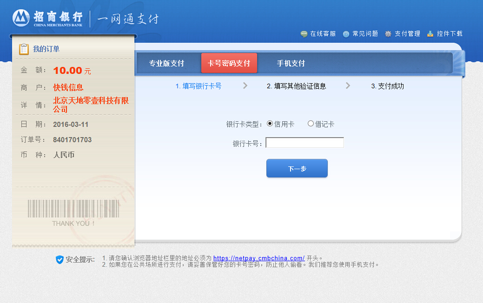Click the 信用卡 label text
483x303 pixels.
tap(284, 124)
